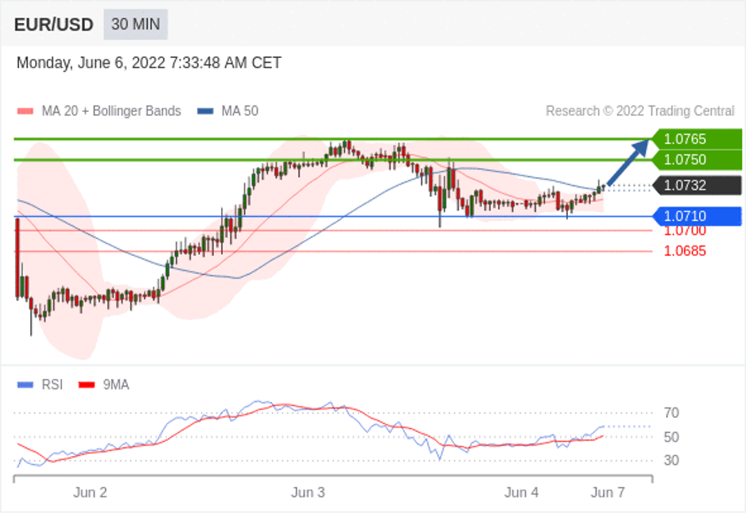Select the '9MA' legend label

[116, 385]
